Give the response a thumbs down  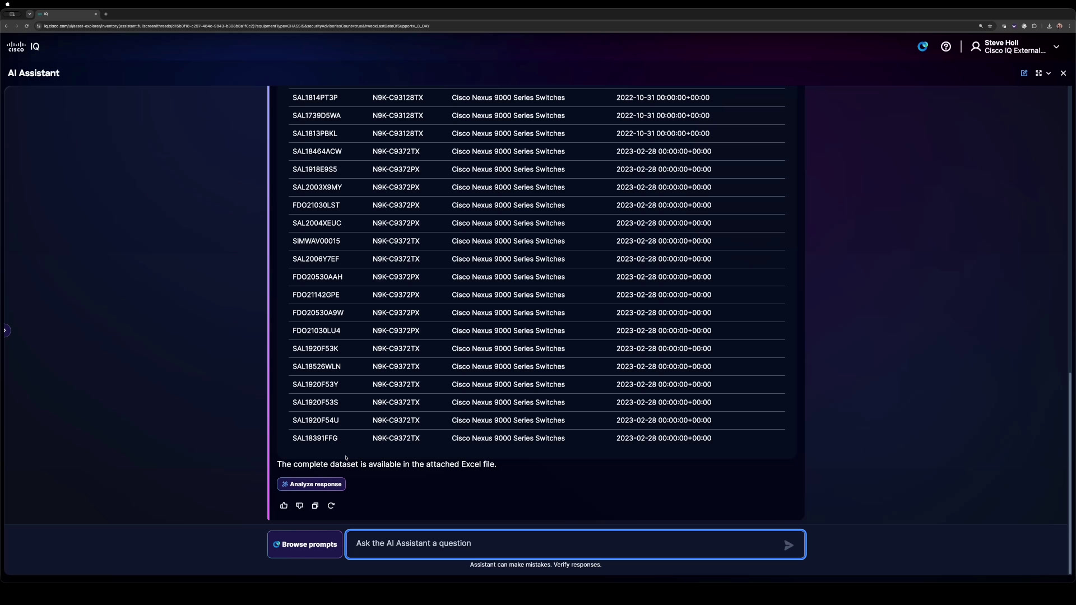point(299,505)
